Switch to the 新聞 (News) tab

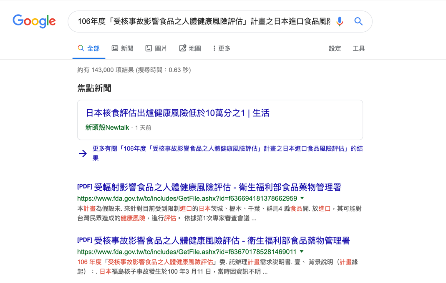[123, 49]
